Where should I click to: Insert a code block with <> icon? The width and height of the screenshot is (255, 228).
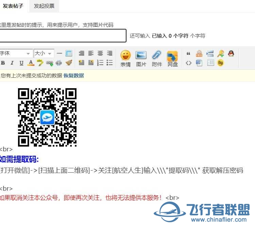point(188,63)
